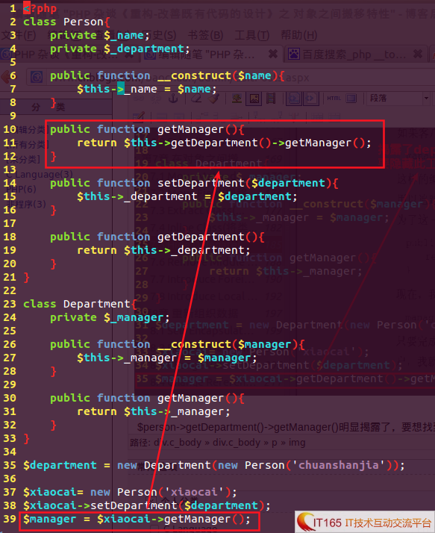Viewport: 435px width, 533px height.
Task: Click the Baidu paw icon on the tab
Action: [x=294, y=54]
